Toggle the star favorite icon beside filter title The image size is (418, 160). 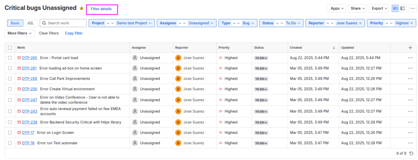pos(82,9)
